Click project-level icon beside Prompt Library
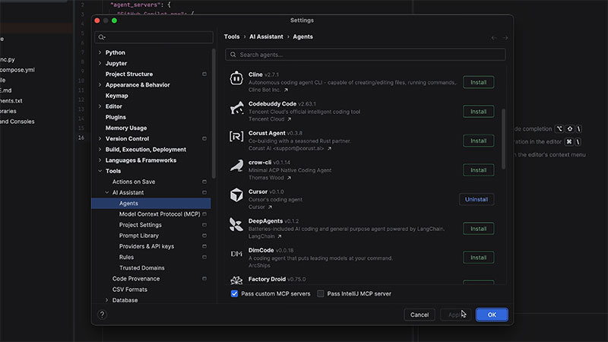The height and width of the screenshot is (342, 608). [204, 236]
